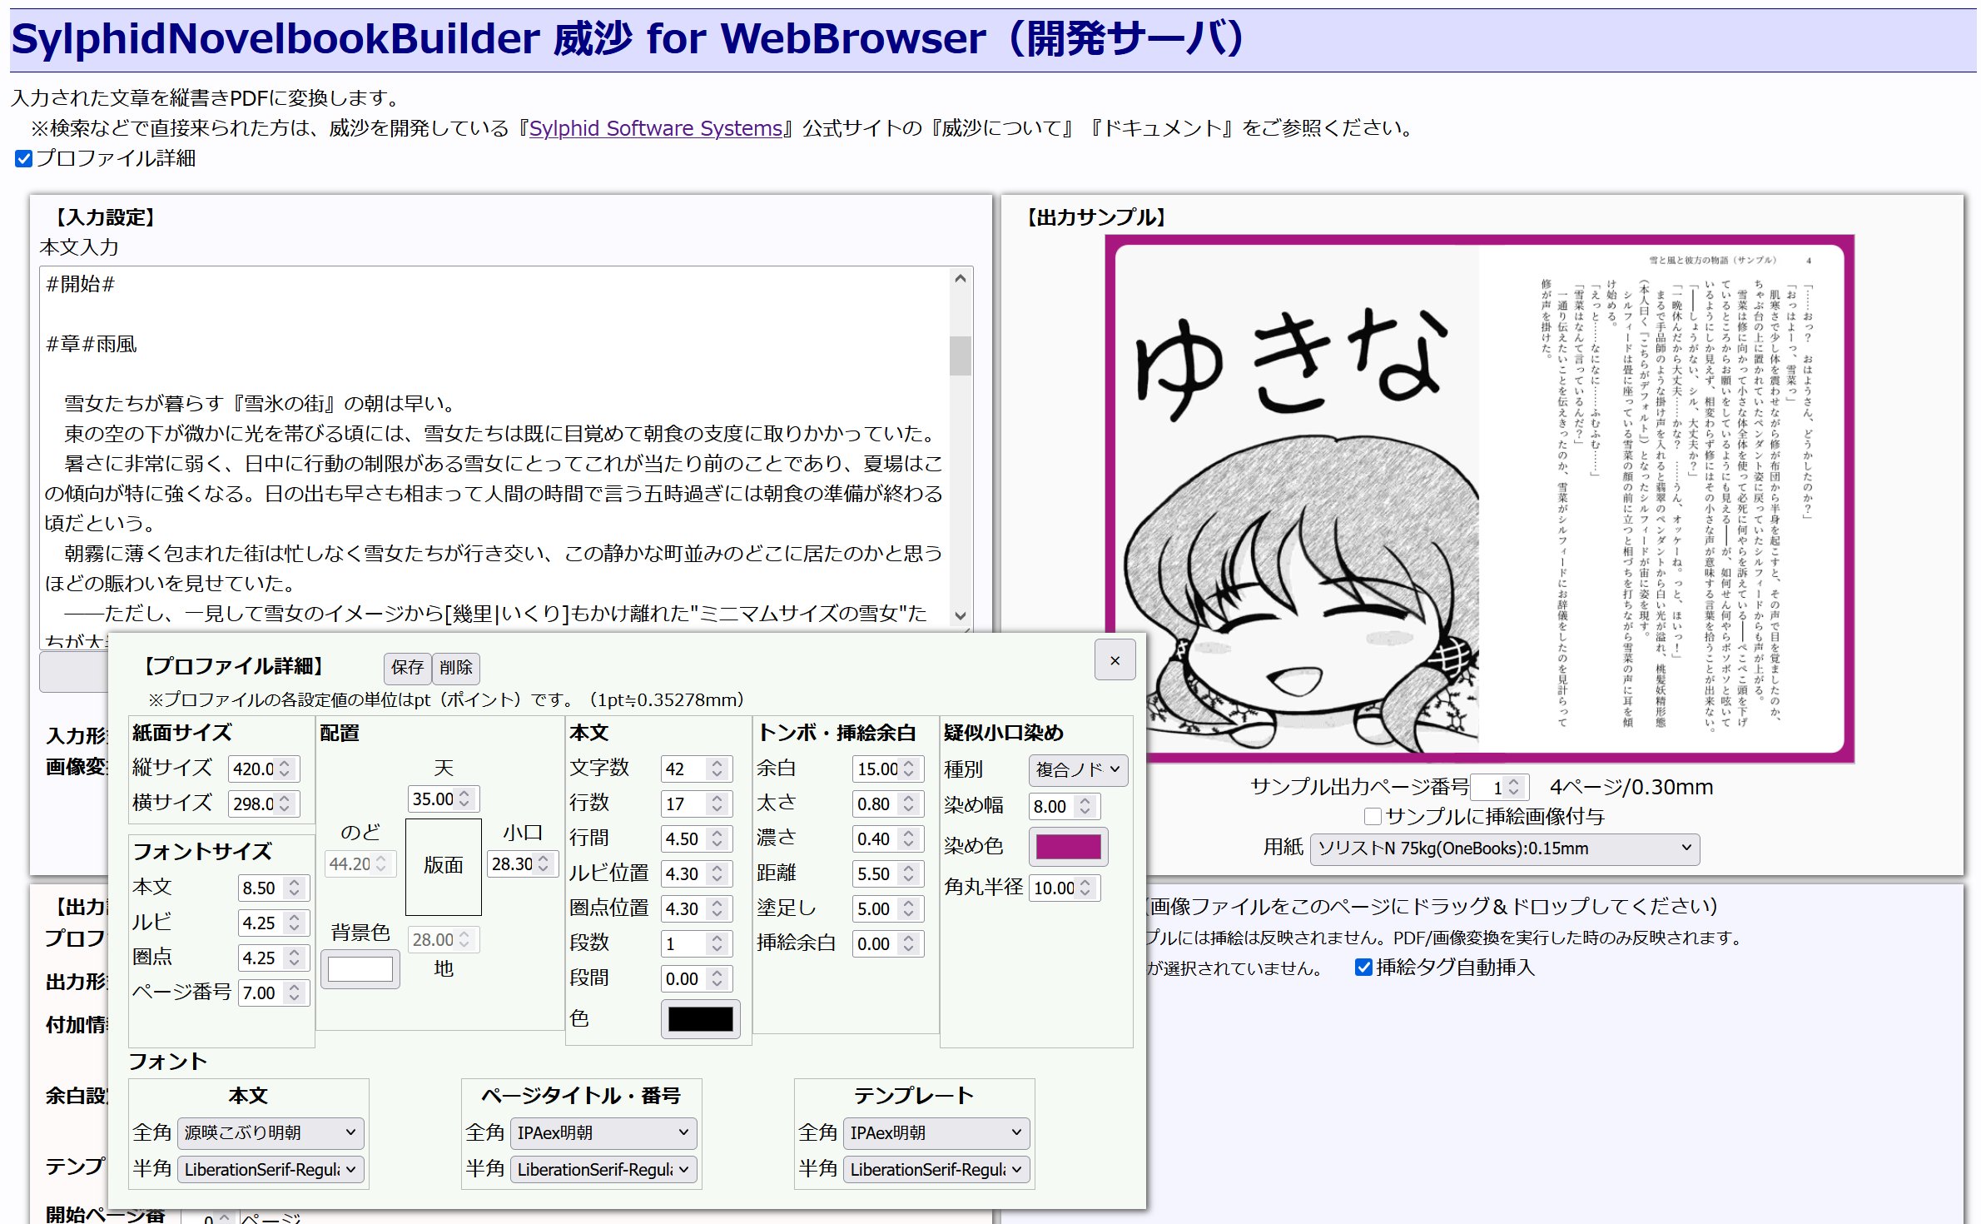1981x1224 pixels.
Task: Click the 文字数 stepper arrows
Action: click(717, 769)
